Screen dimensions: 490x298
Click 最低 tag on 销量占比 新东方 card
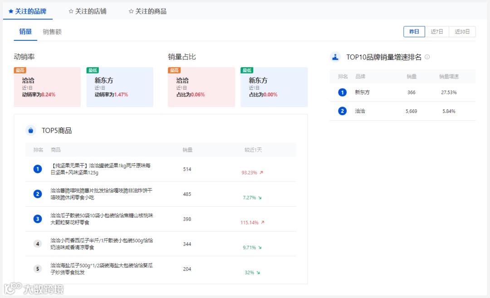click(x=247, y=70)
